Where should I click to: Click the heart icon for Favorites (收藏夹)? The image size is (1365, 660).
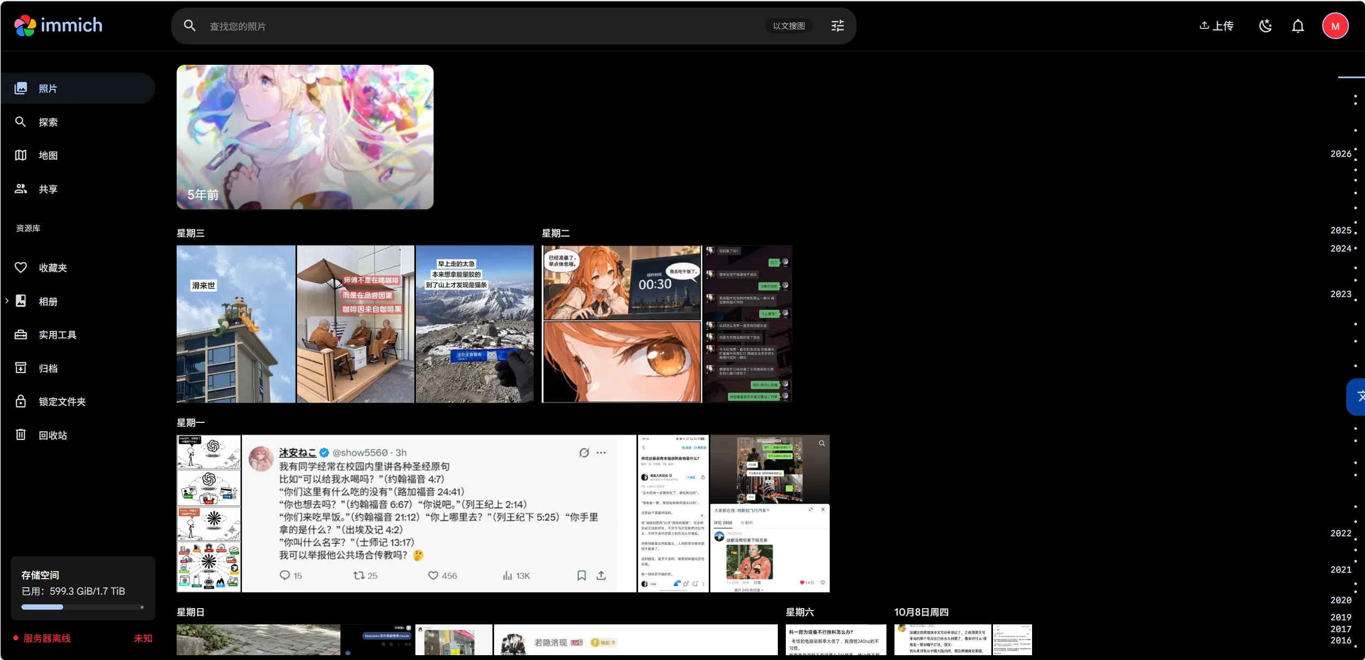[x=20, y=268]
